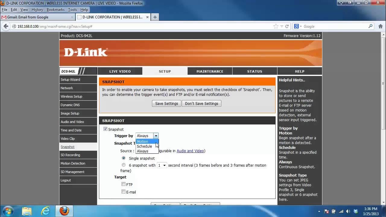Select the 6 snapshot radio option

(x=124, y=165)
